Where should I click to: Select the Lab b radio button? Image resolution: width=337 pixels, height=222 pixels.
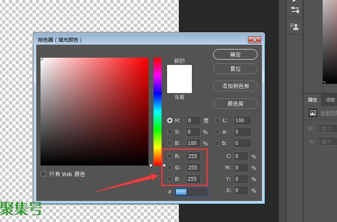click(x=217, y=143)
